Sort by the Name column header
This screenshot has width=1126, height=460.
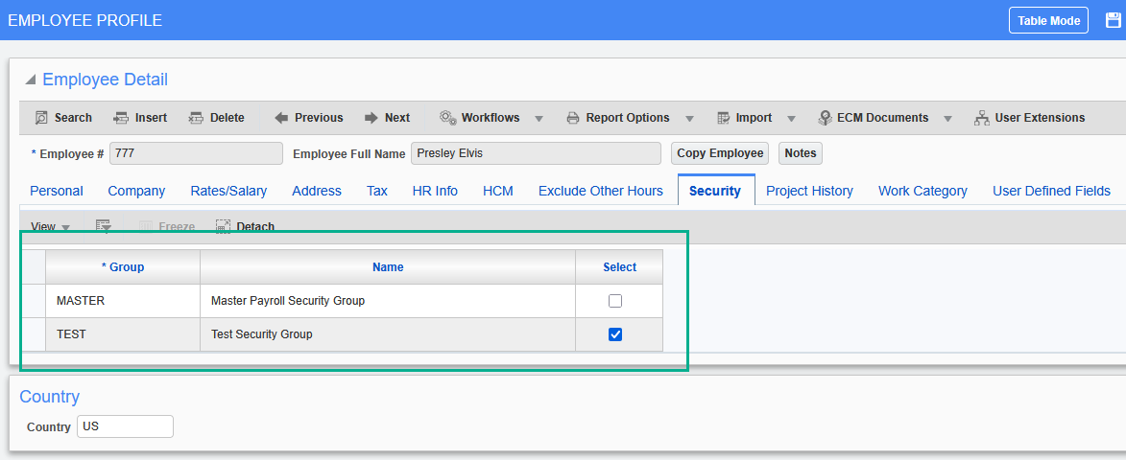coord(388,267)
